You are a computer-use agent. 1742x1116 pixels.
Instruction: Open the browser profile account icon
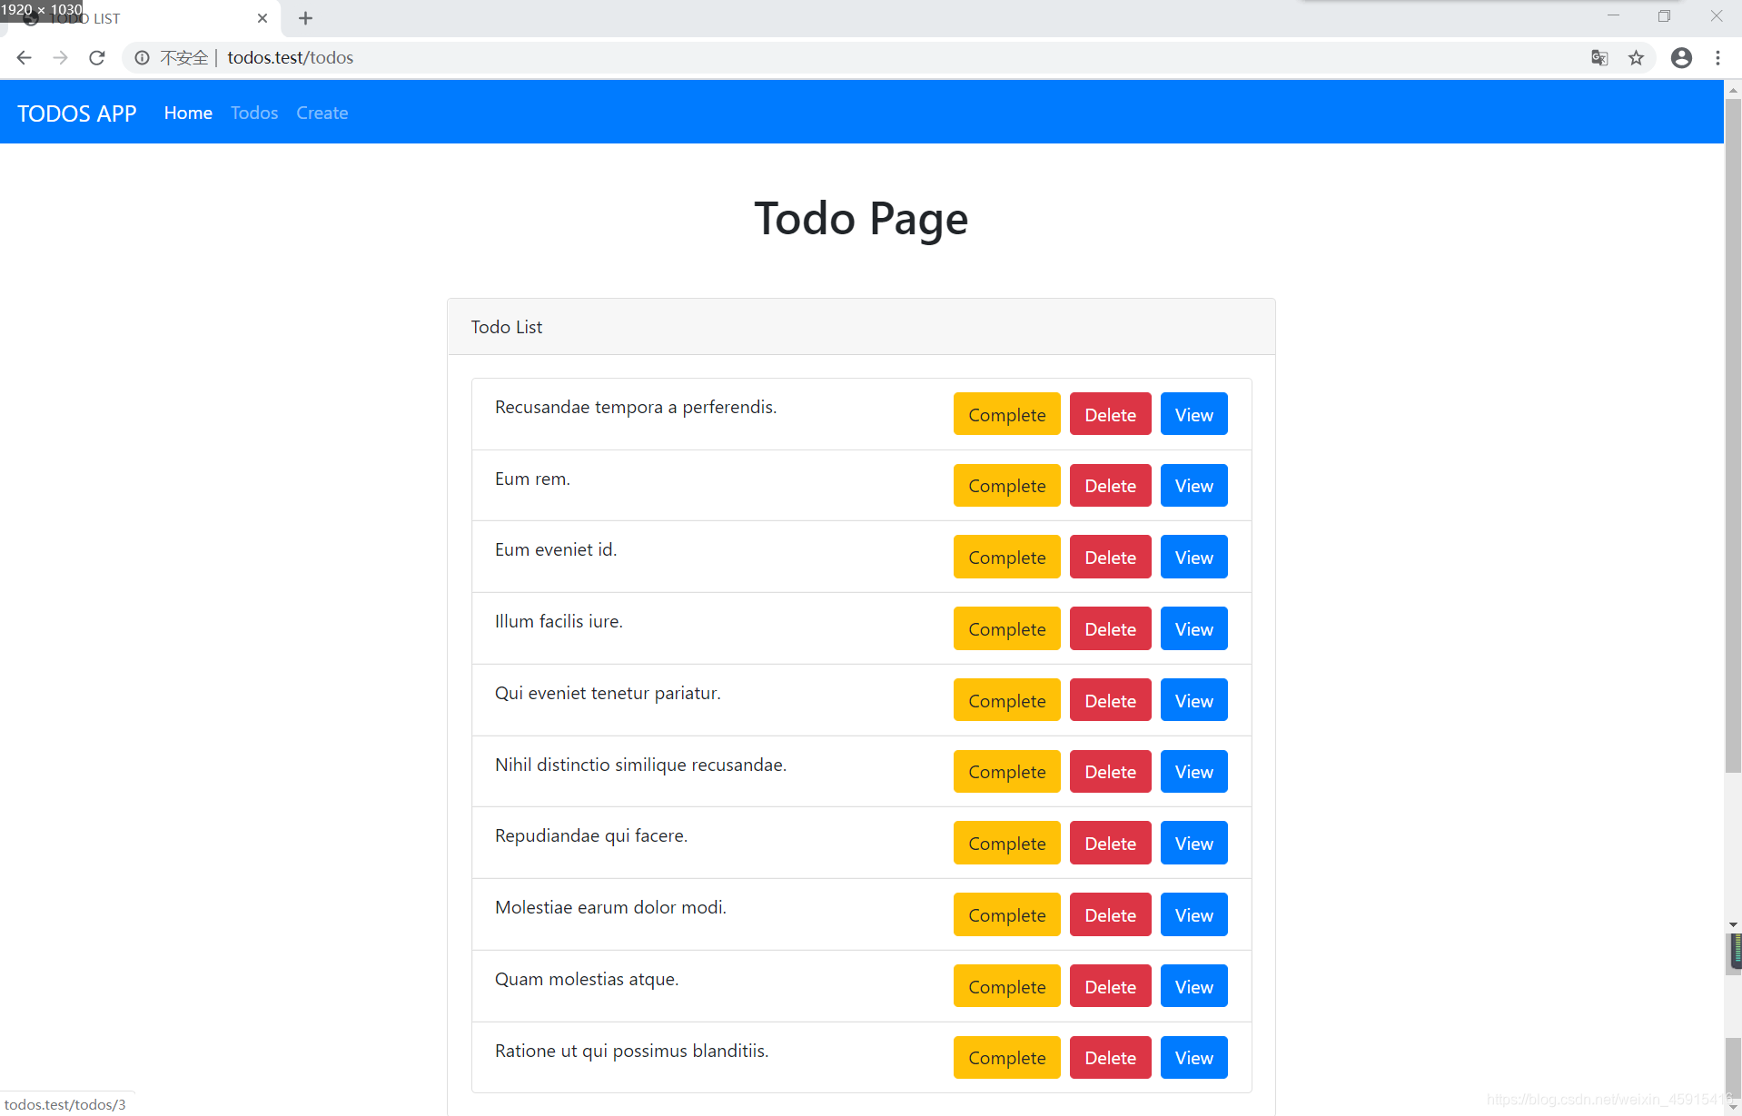tap(1681, 57)
